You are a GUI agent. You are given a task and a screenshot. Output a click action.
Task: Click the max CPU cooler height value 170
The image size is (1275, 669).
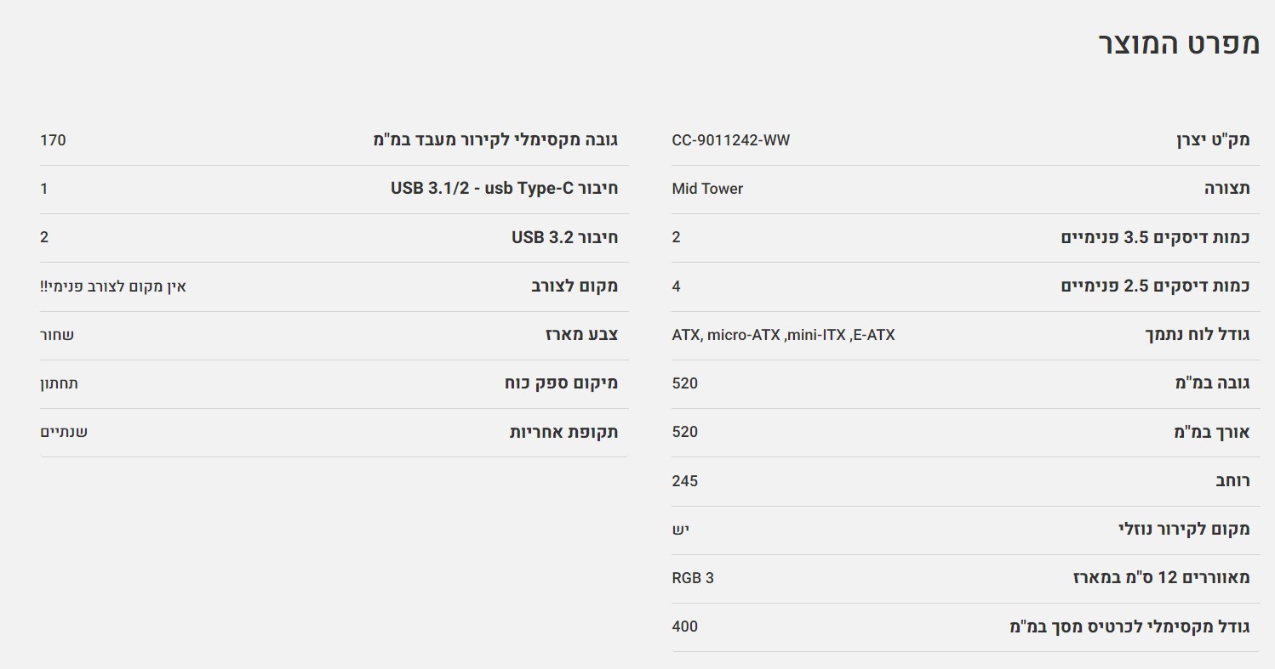coord(53,140)
